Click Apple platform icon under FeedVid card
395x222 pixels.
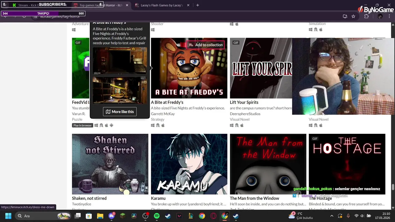pos(106,125)
